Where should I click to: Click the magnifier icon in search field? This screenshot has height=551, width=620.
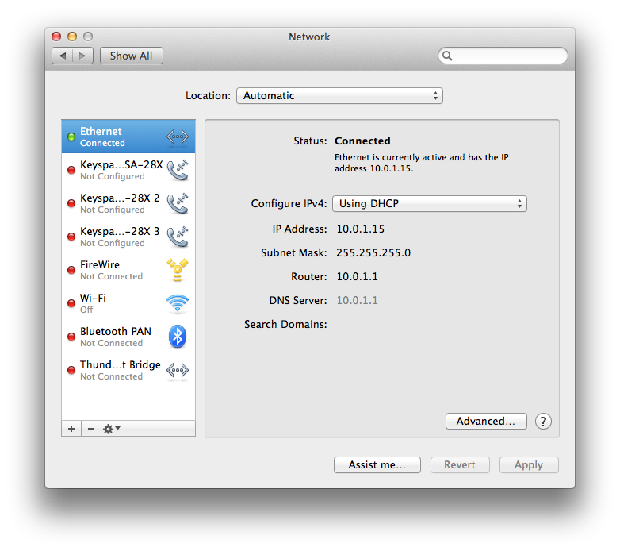pyautogui.click(x=447, y=56)
